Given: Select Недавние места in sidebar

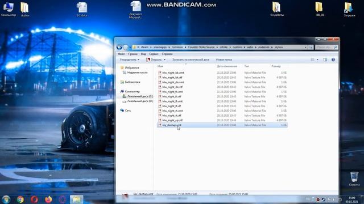Looking at the screenshot, I should click(x=137, y=73).
